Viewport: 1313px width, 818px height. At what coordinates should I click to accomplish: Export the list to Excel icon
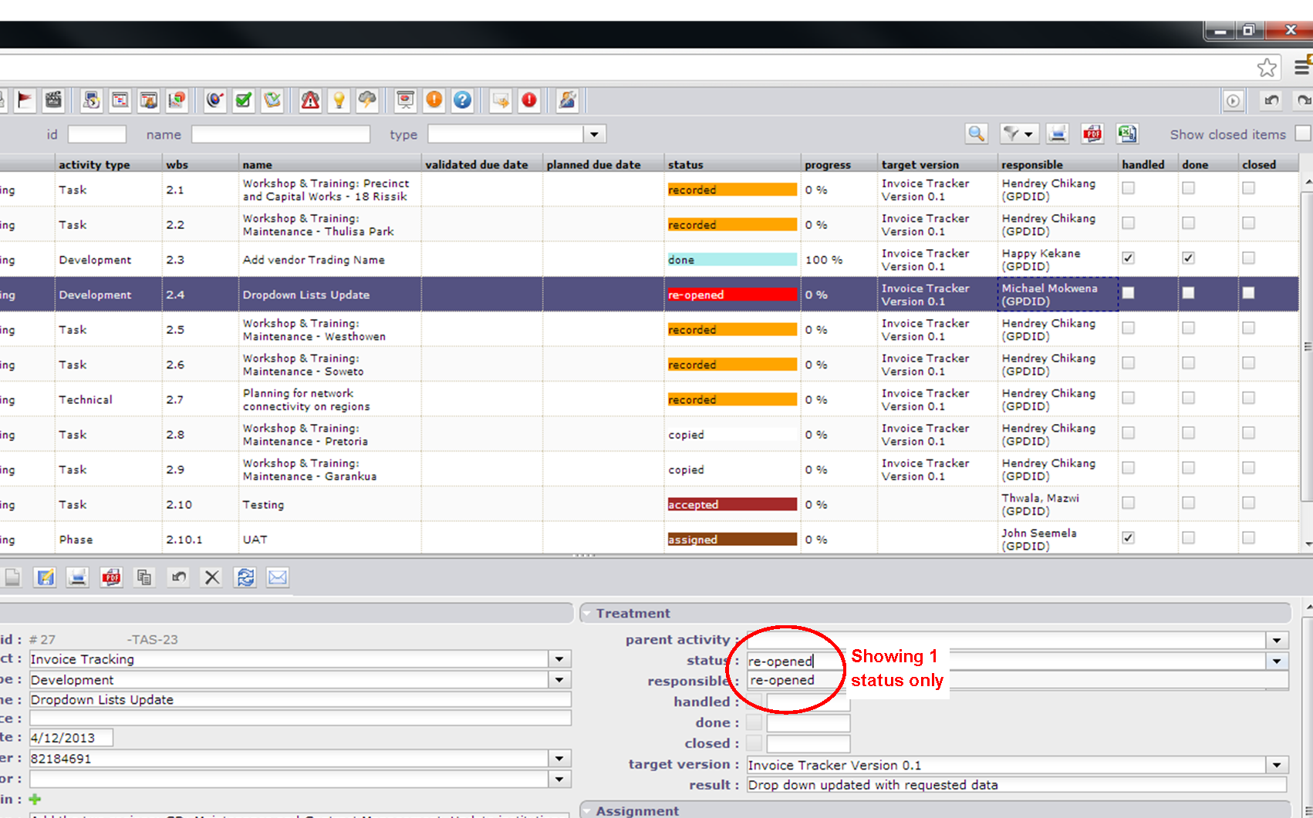1127,134
